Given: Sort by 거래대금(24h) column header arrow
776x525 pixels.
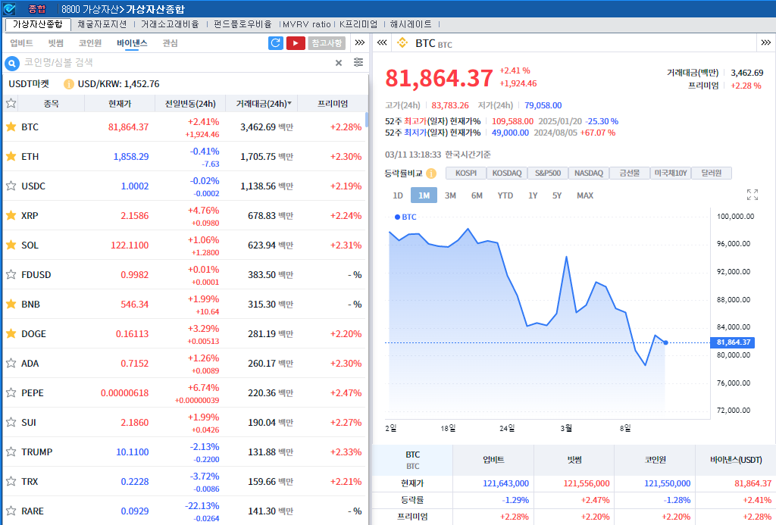Looking at the screenshot, I should pyautogui.click(x=289, y=104).
